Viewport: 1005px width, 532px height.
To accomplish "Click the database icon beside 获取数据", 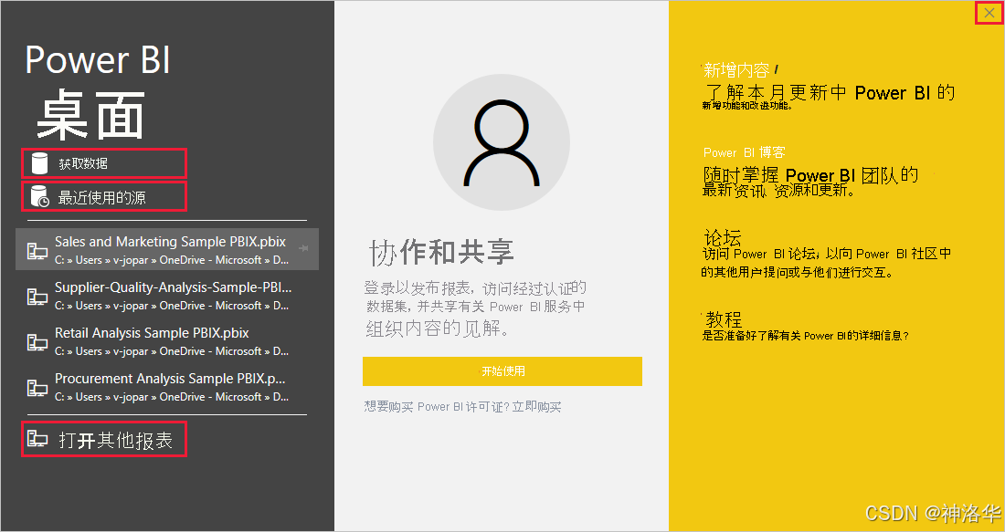I will [x=39, y=163].
